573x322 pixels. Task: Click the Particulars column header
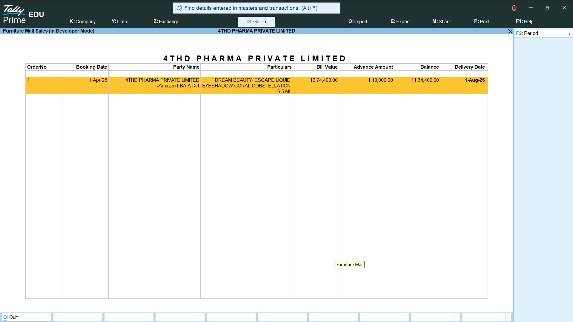tap(279, 67)
